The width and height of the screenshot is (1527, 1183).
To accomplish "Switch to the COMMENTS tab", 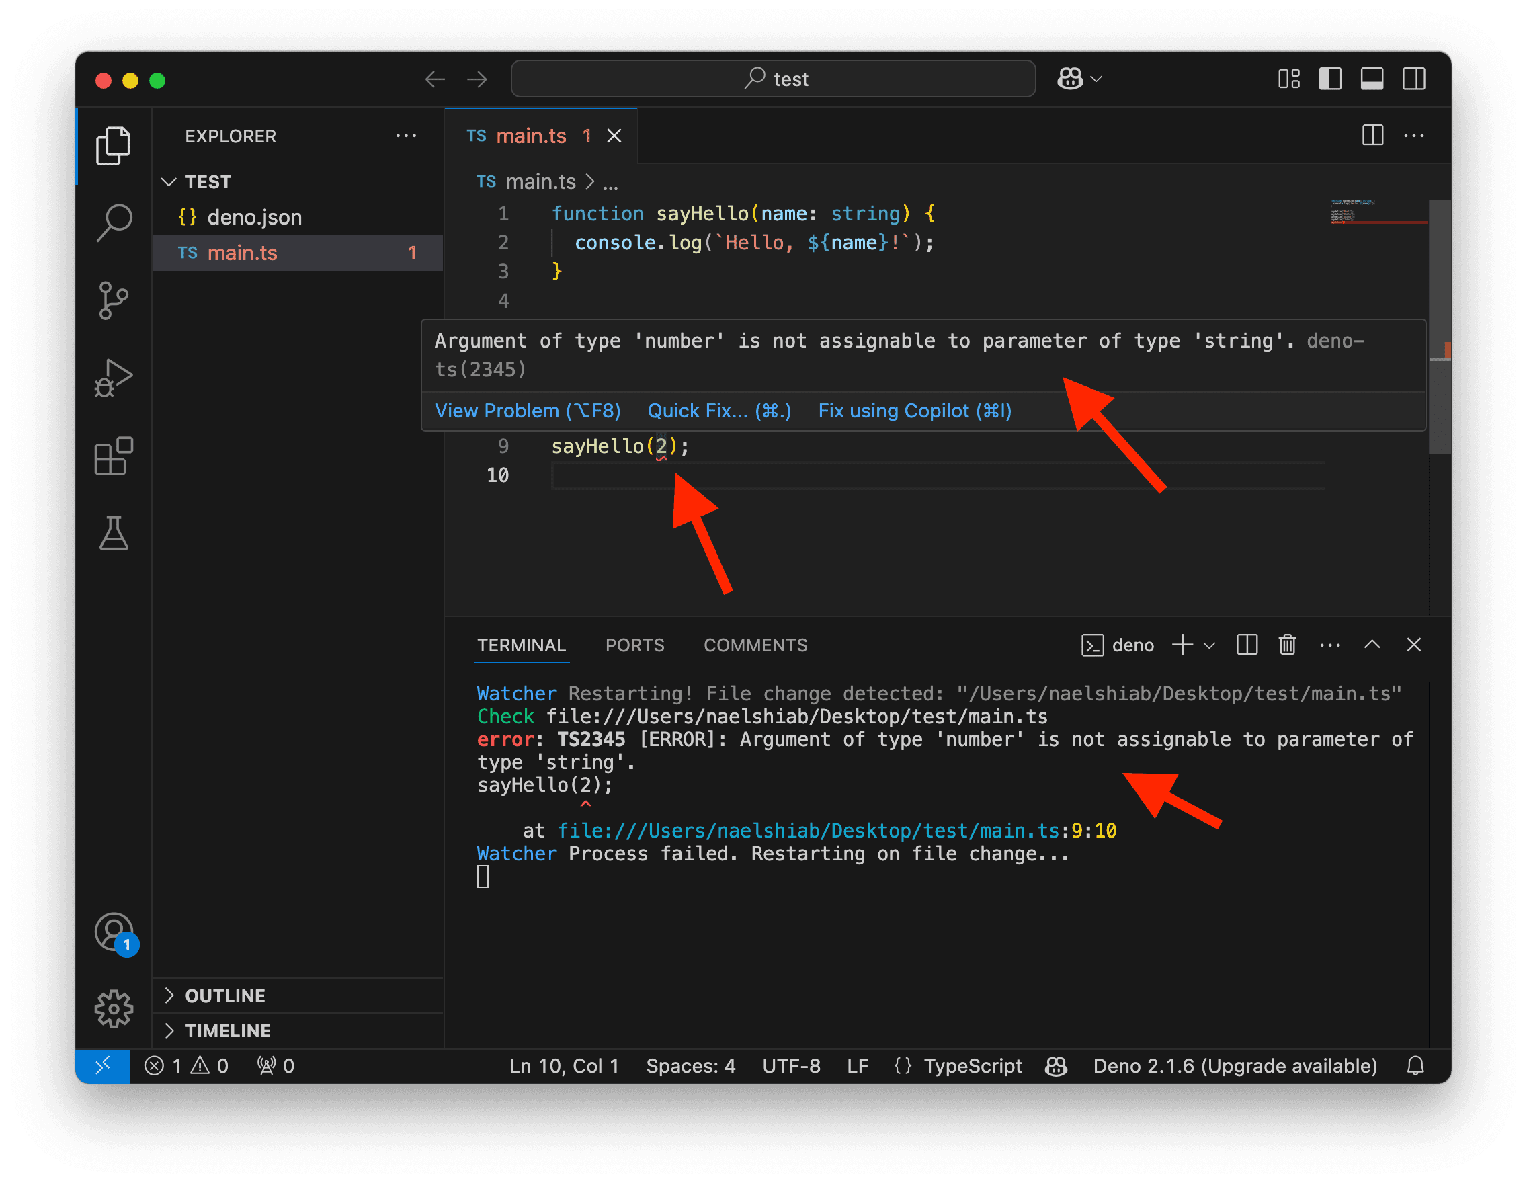I will pos(755,645).
